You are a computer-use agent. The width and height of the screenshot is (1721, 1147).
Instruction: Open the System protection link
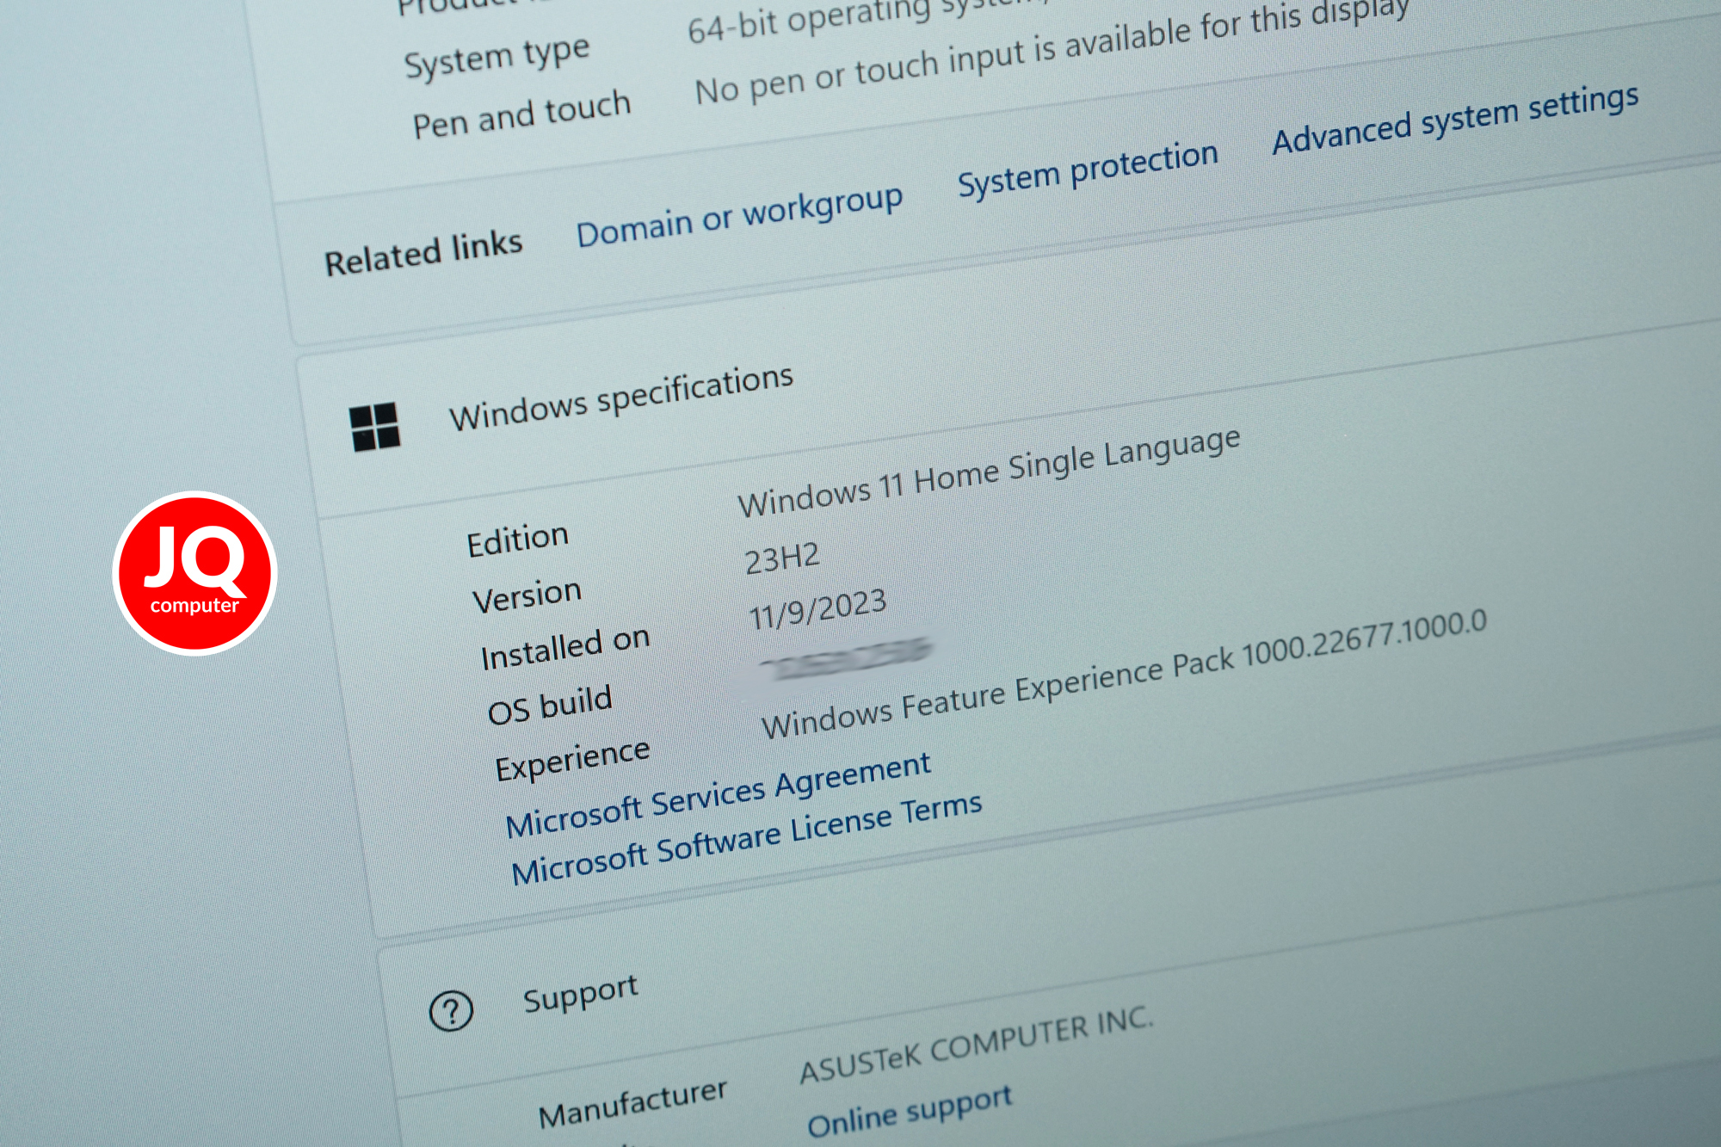(1088, 170)
